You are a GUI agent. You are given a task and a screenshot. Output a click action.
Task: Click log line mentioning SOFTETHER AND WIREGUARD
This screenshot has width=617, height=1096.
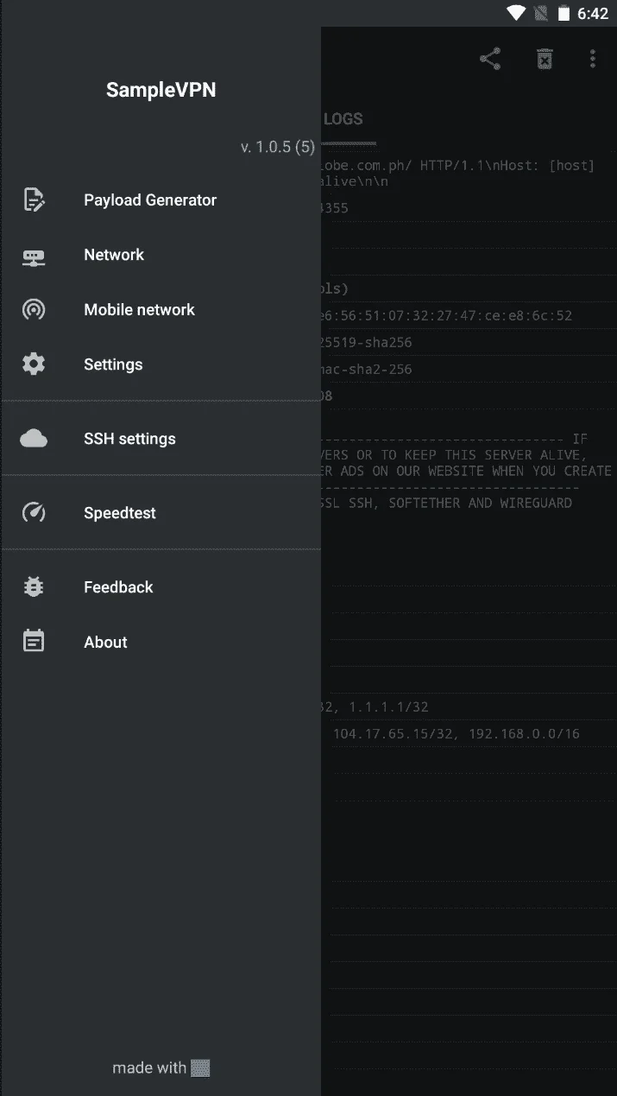[x=446, y=503]
